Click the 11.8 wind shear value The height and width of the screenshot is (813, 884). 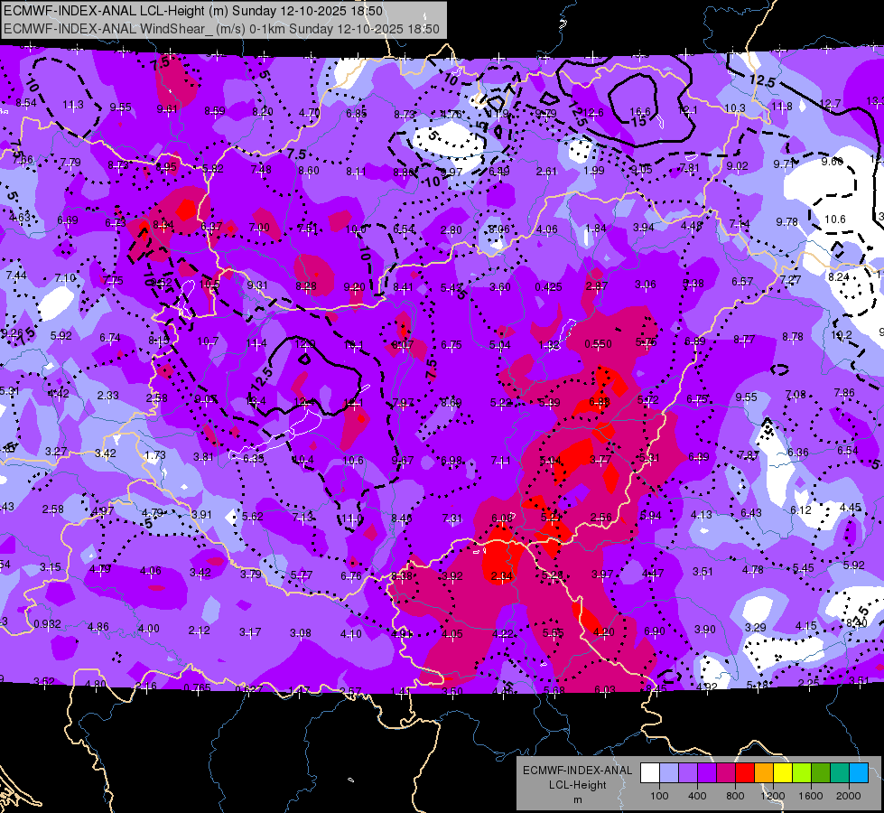point(781,106)
